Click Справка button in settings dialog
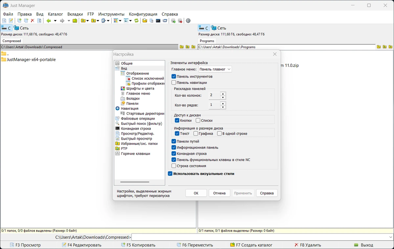The width and height of the screenshot is (394, 249). click(267, 193)
